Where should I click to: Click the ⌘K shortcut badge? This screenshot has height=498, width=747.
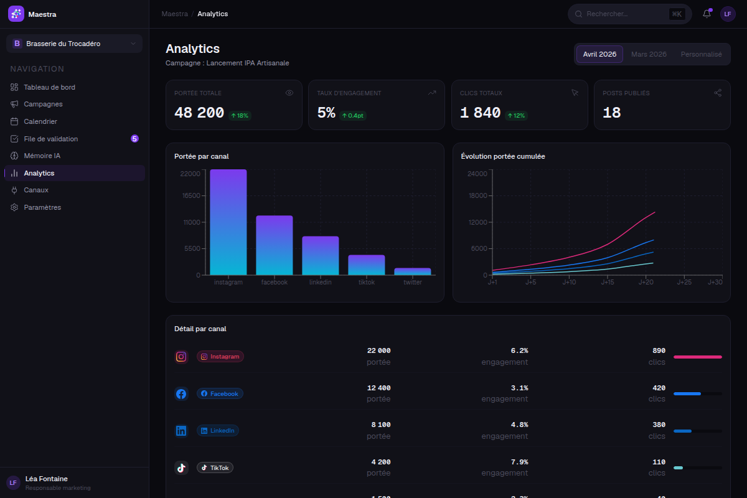(x=677, y=14)
